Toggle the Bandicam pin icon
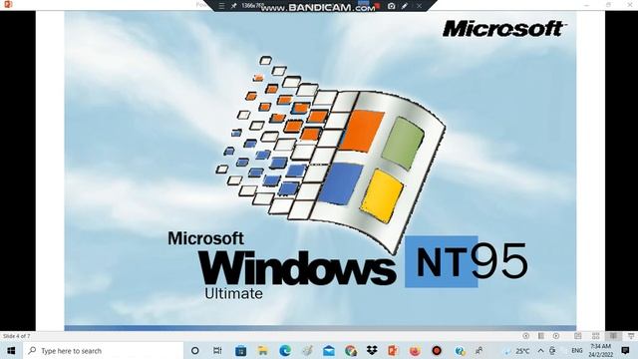Viewport: 638px width, 359px height. coord(233,6)
